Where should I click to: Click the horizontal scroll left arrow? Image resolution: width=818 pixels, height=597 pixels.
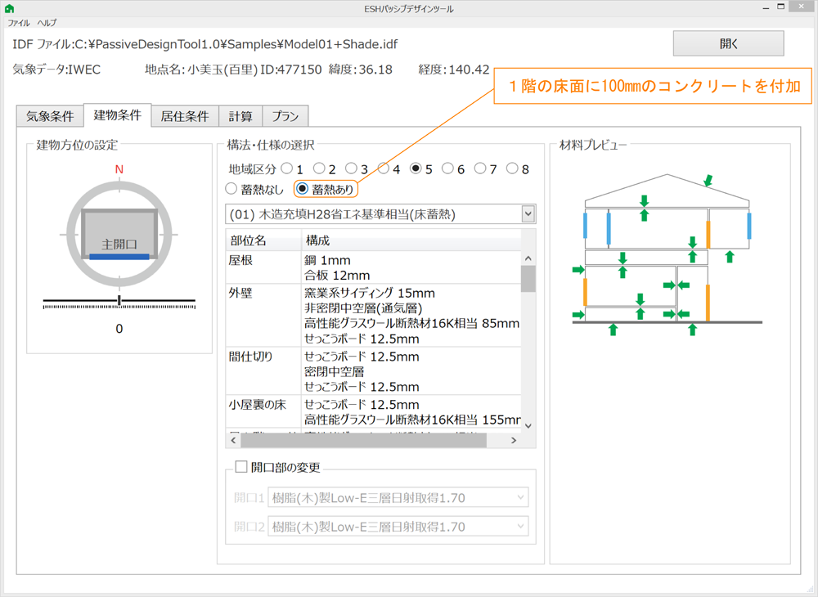pyautogui.click(x=233, y=441)
